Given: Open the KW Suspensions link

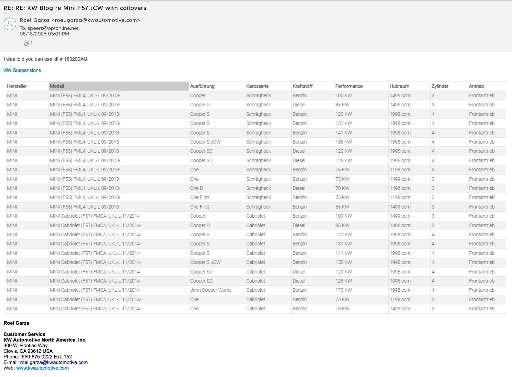Looking at the screenshot, I should click(x=22, y=70).
